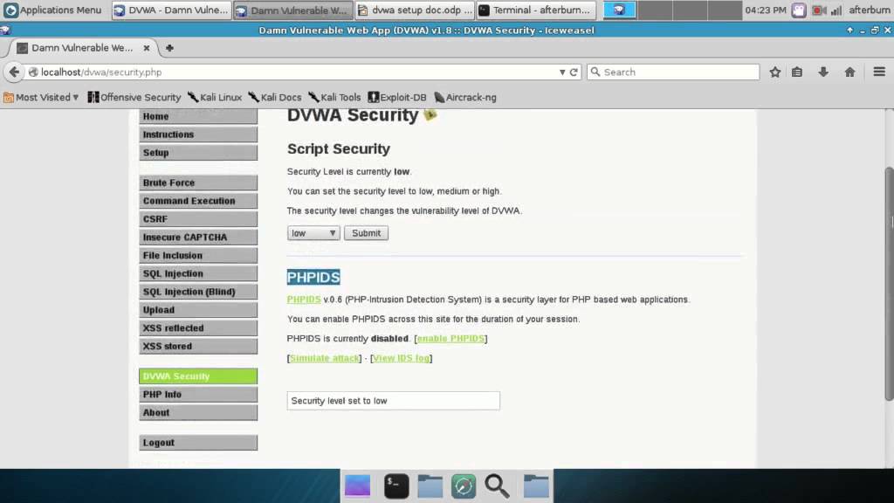This screenshot has height=503, width=894.
Task: Click the screen recorder tray icon
Action: 819,10
